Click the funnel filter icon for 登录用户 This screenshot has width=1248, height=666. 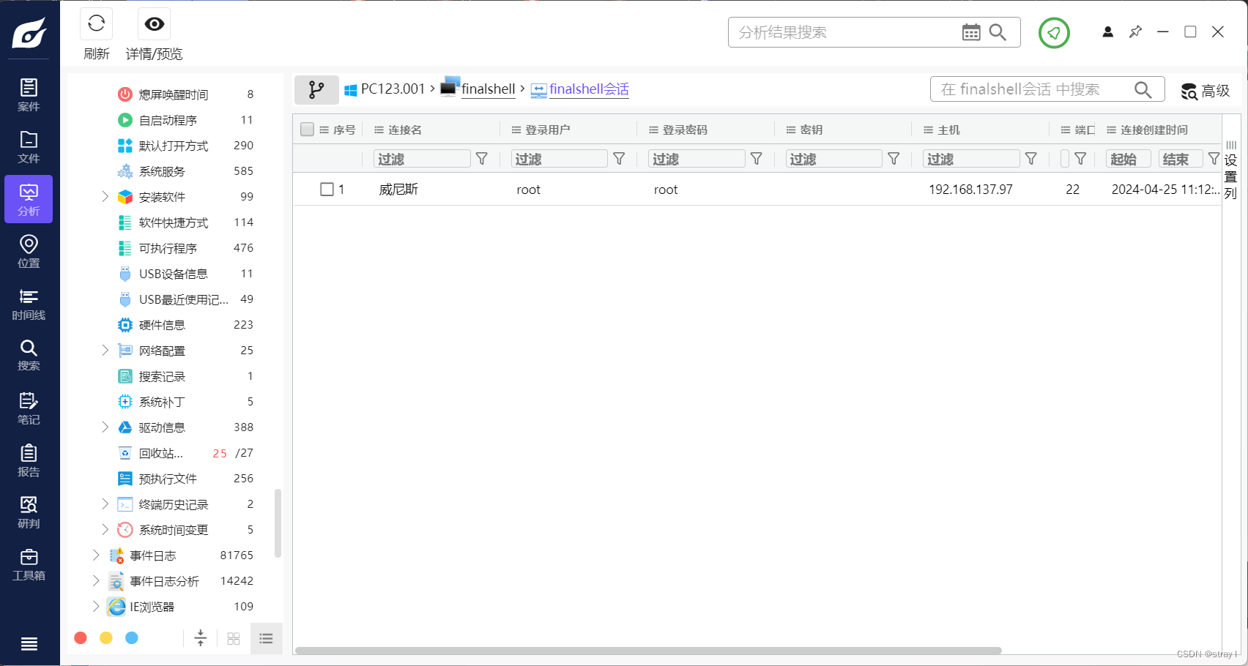coord(619,158)
